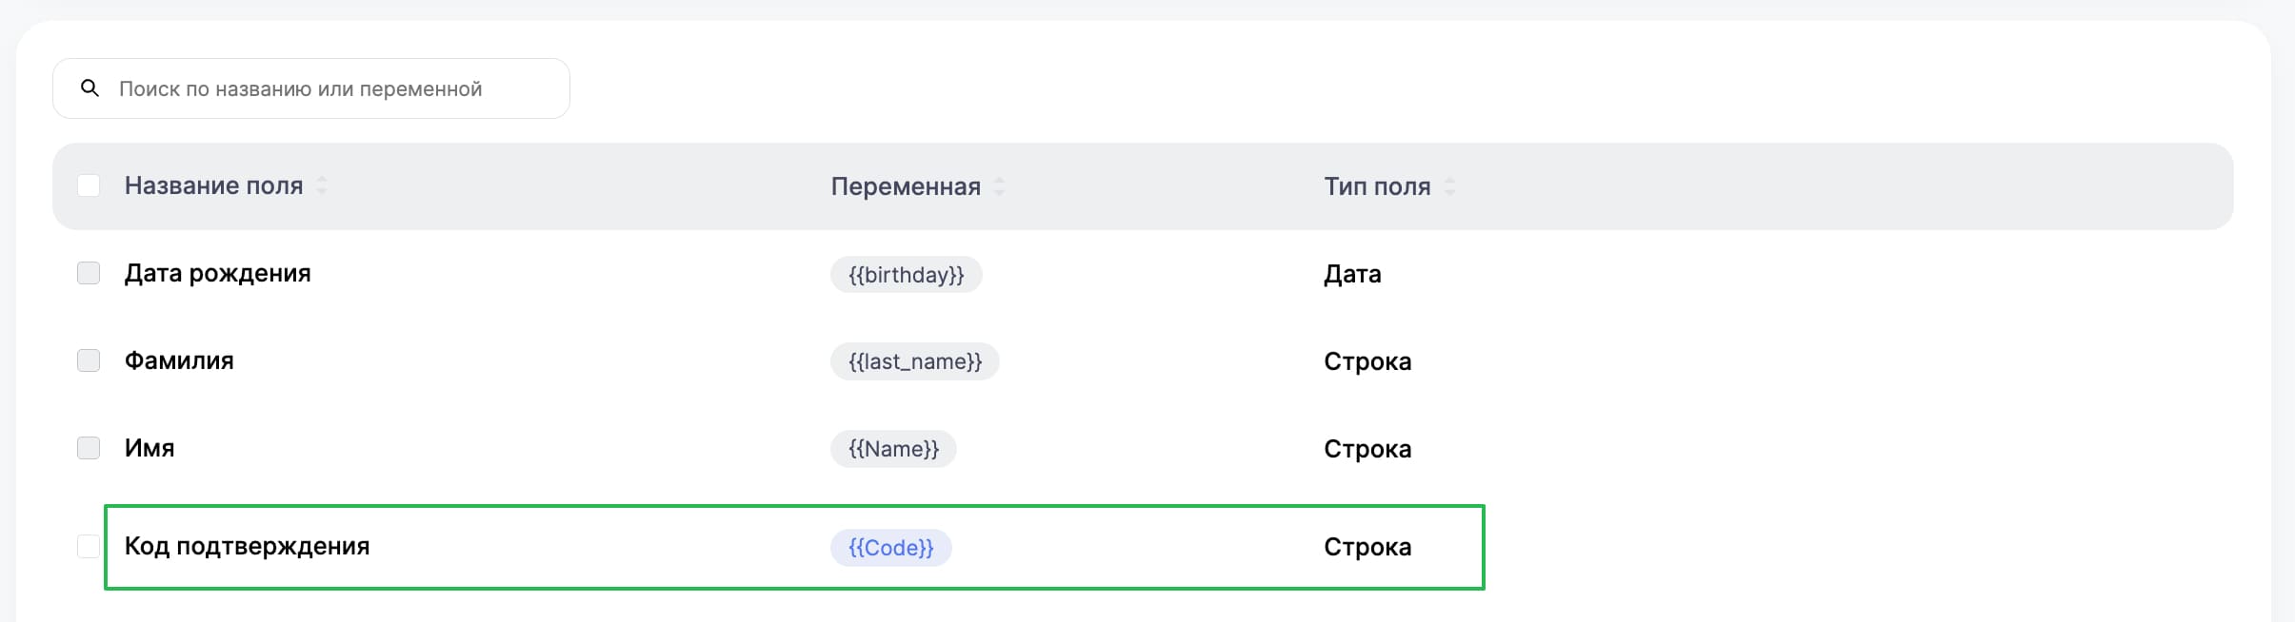Click the {{Name}} variable chip
Image resolution: width=2295 pixels, height=622 pixels.
click(893, 449)
